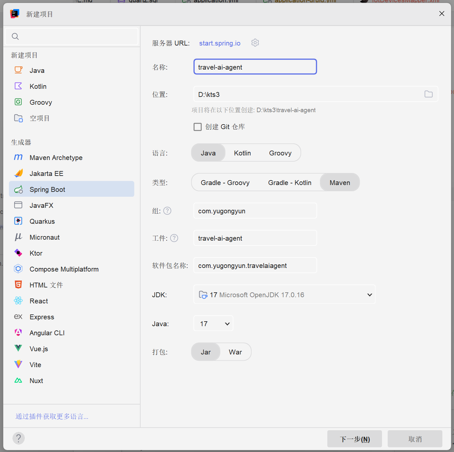
Task: Close the 新建项目 dialog
Action: point(442,13)
